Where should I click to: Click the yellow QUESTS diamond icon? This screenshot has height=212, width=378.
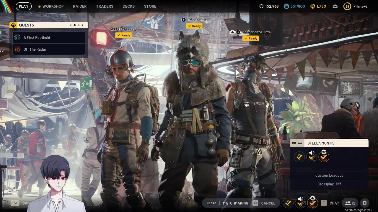pos(13,25)
